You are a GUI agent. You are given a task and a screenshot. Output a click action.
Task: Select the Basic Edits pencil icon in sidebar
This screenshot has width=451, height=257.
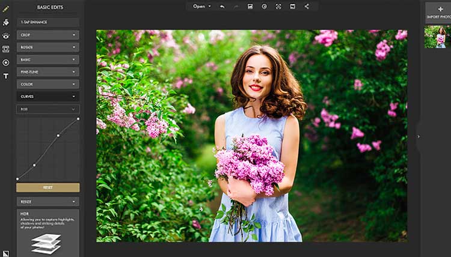pos(6,9)
